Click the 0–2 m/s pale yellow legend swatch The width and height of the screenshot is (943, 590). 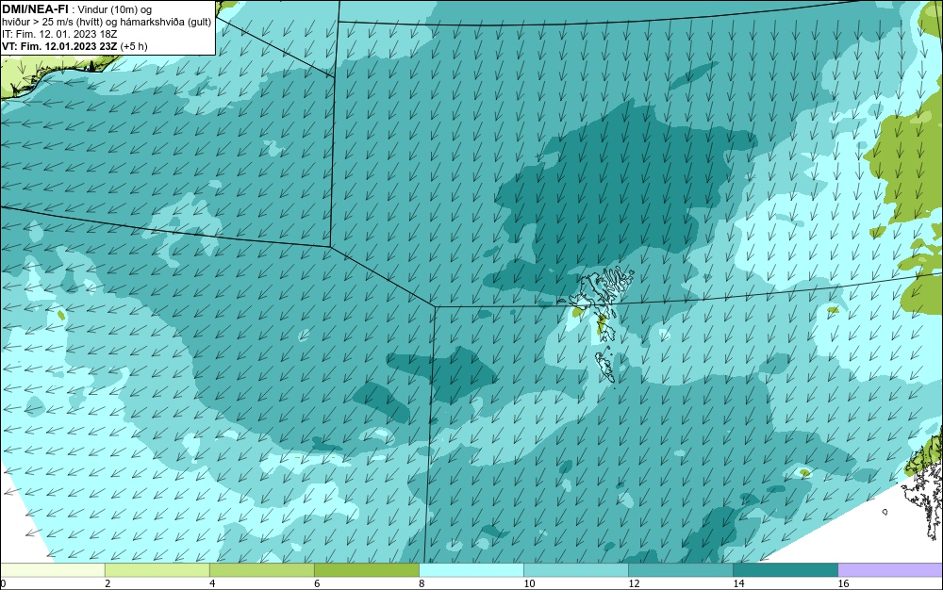pyautogui.click(x=52, y=570)
